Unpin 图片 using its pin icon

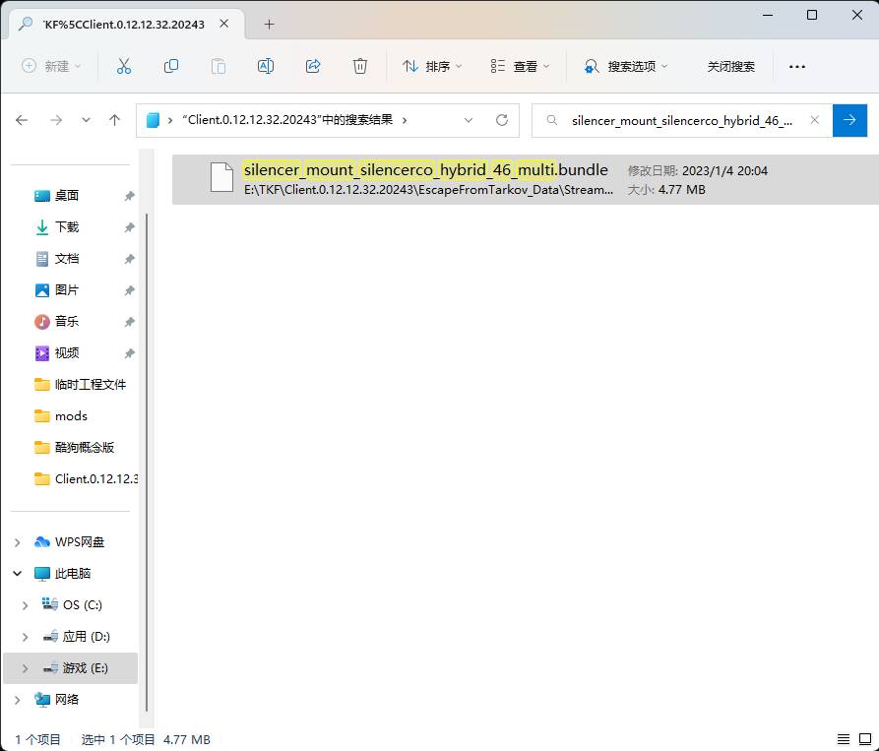coord(130,289)
